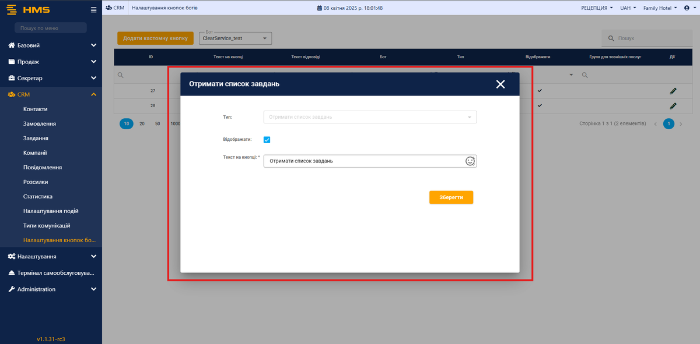Click the pencil edit icon for row 27

[x=673, y=91]
